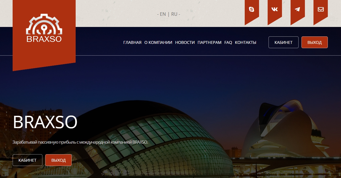The width and height of the screenshot is (341, 178).
Task: Open FAQ menu item
Action: coord(228,42)
